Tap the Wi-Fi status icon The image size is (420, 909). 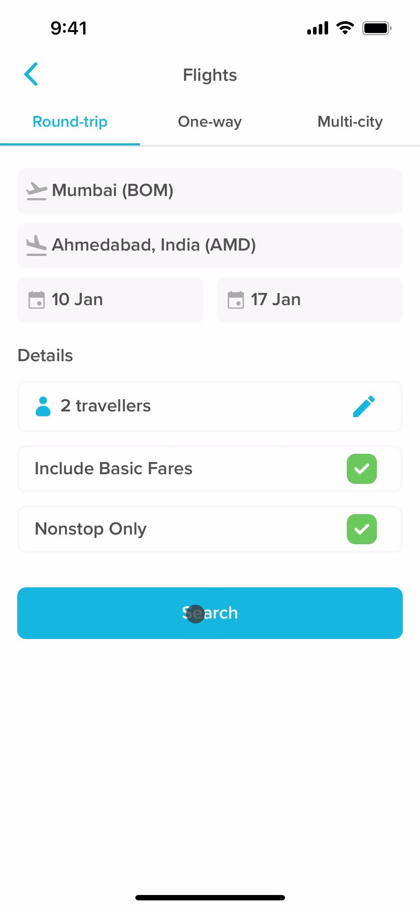pos(345,28)
